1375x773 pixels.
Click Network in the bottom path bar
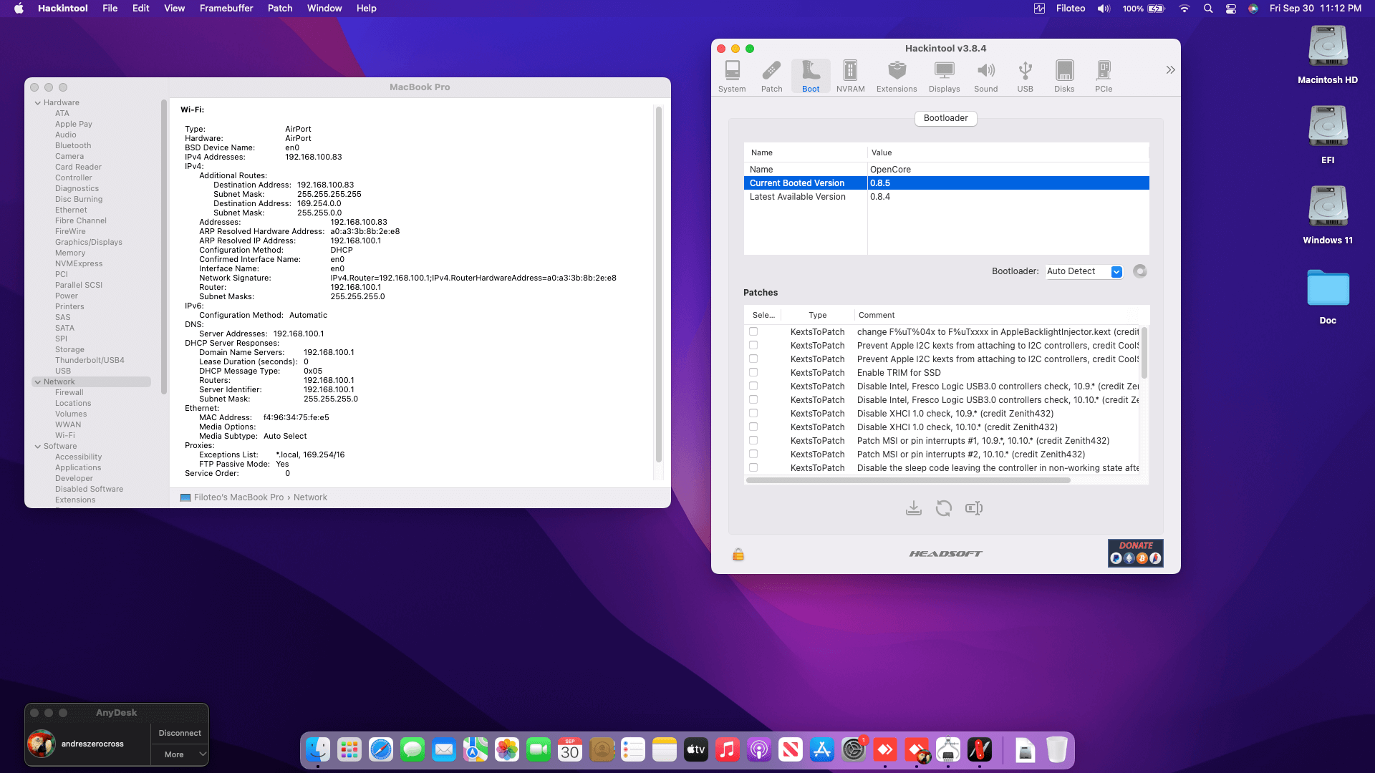[x=310, y=497]
